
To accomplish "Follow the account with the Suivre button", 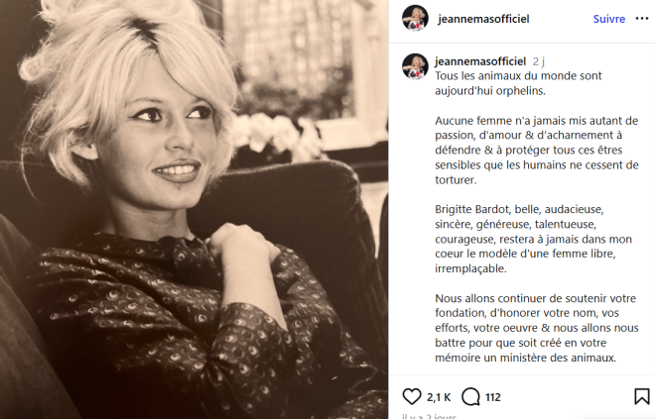I will click(x=609, y=19).
